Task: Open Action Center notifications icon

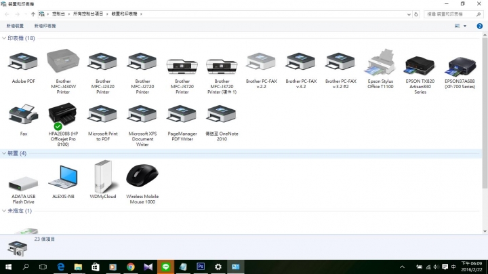Action: pos(445,267)
